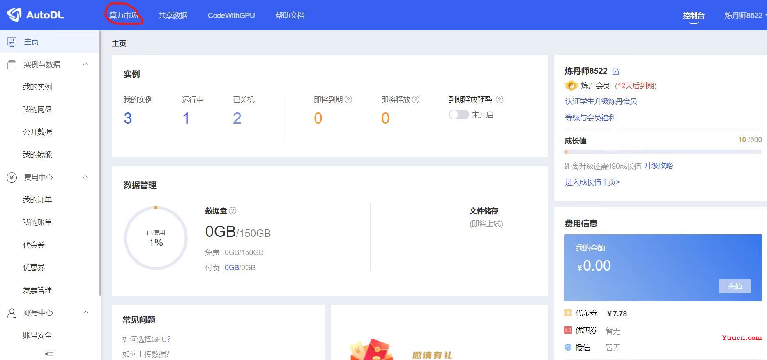Click help icon next to 即将到期

348,100
